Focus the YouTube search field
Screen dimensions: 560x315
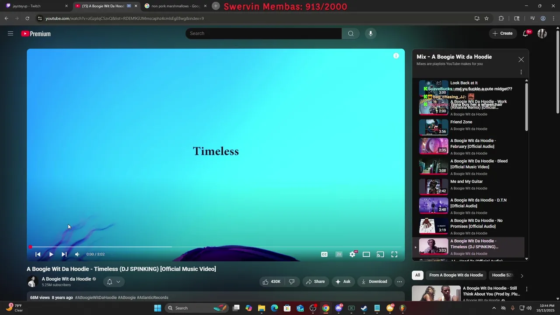[x=263, y=34]
